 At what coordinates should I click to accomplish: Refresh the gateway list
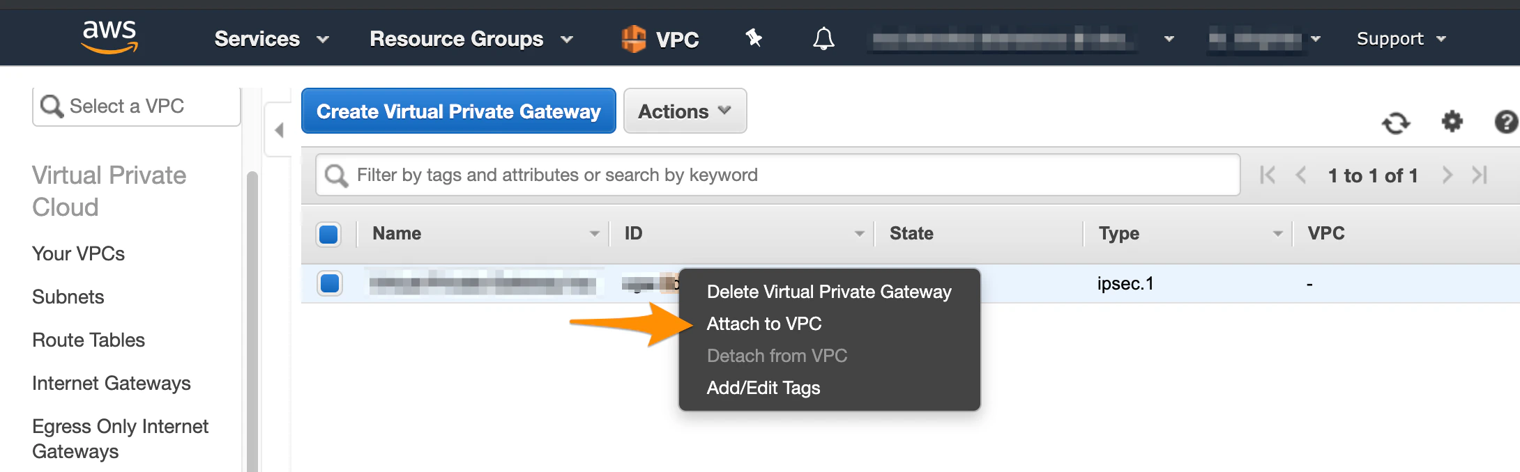pos(1397,123)
